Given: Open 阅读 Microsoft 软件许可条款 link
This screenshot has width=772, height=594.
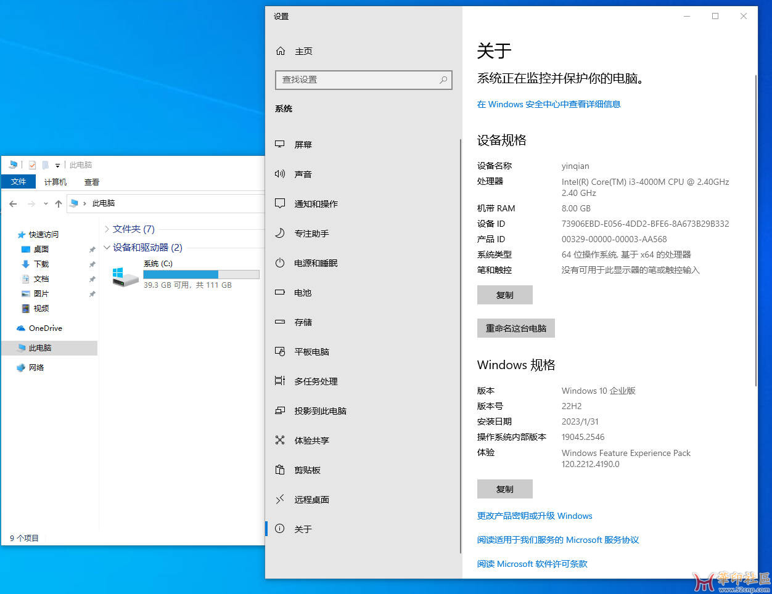Looking at the screenshot, I should click(x=532, y=564).
